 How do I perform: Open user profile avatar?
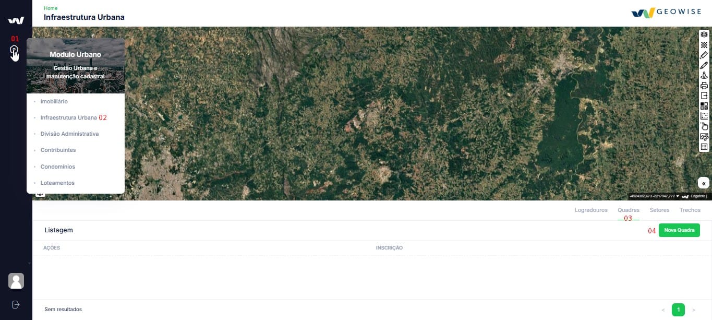tap(16, 281)
